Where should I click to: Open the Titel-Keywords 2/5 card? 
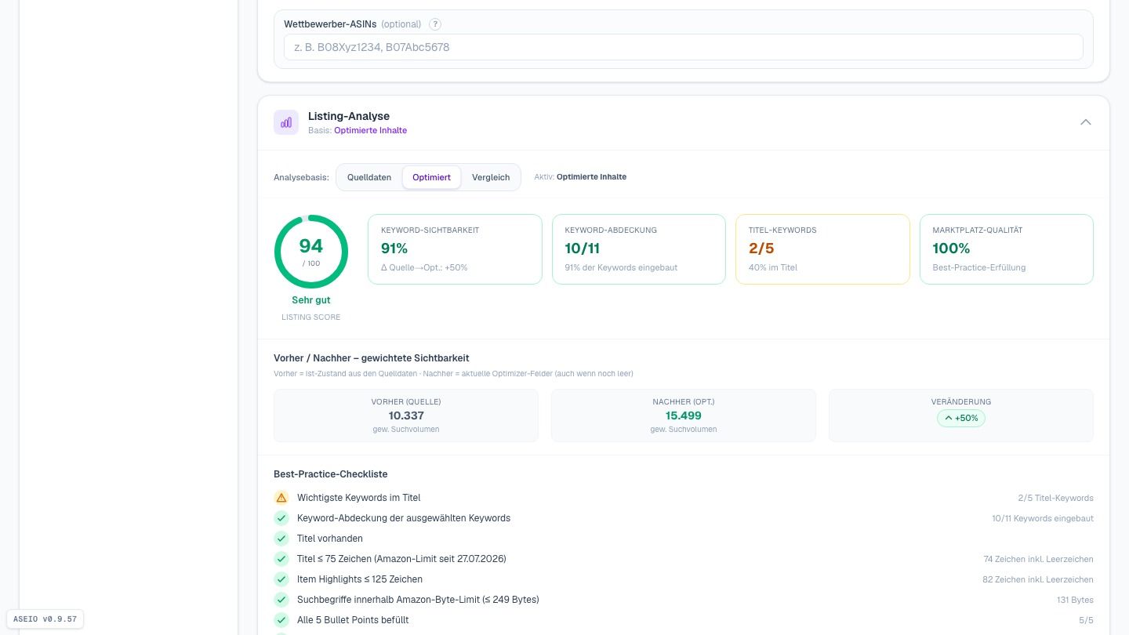(x=822, y=249)
